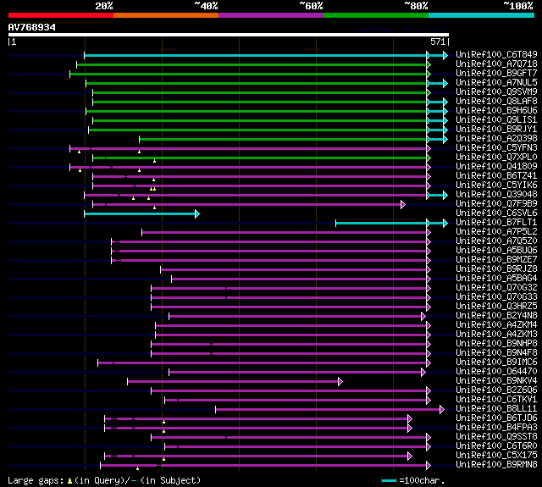Click the UniRef100_B9H6U6 label
Screen dimensions: 542x487
(x=496, y=111)
